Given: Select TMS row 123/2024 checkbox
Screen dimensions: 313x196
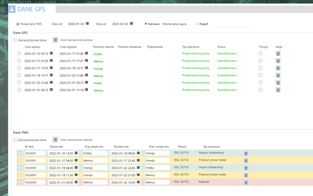Looking at the screenshot, I should click(19, 182).
